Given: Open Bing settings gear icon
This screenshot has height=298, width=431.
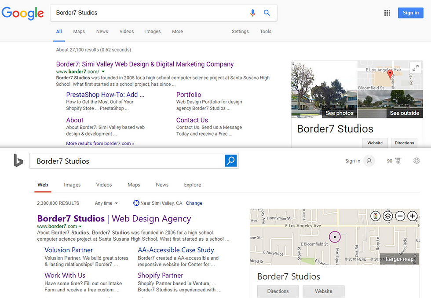Looking at the screenshot, I should coord(416,161).
